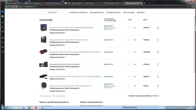This screenshot has height=110, width=196.
Task: Open Promocje i konkursy menu item
Action: (x=113, y=12)
